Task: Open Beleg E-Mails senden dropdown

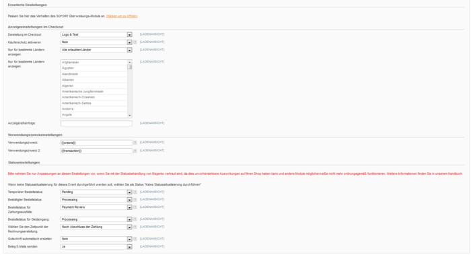Action: [96, 247]
